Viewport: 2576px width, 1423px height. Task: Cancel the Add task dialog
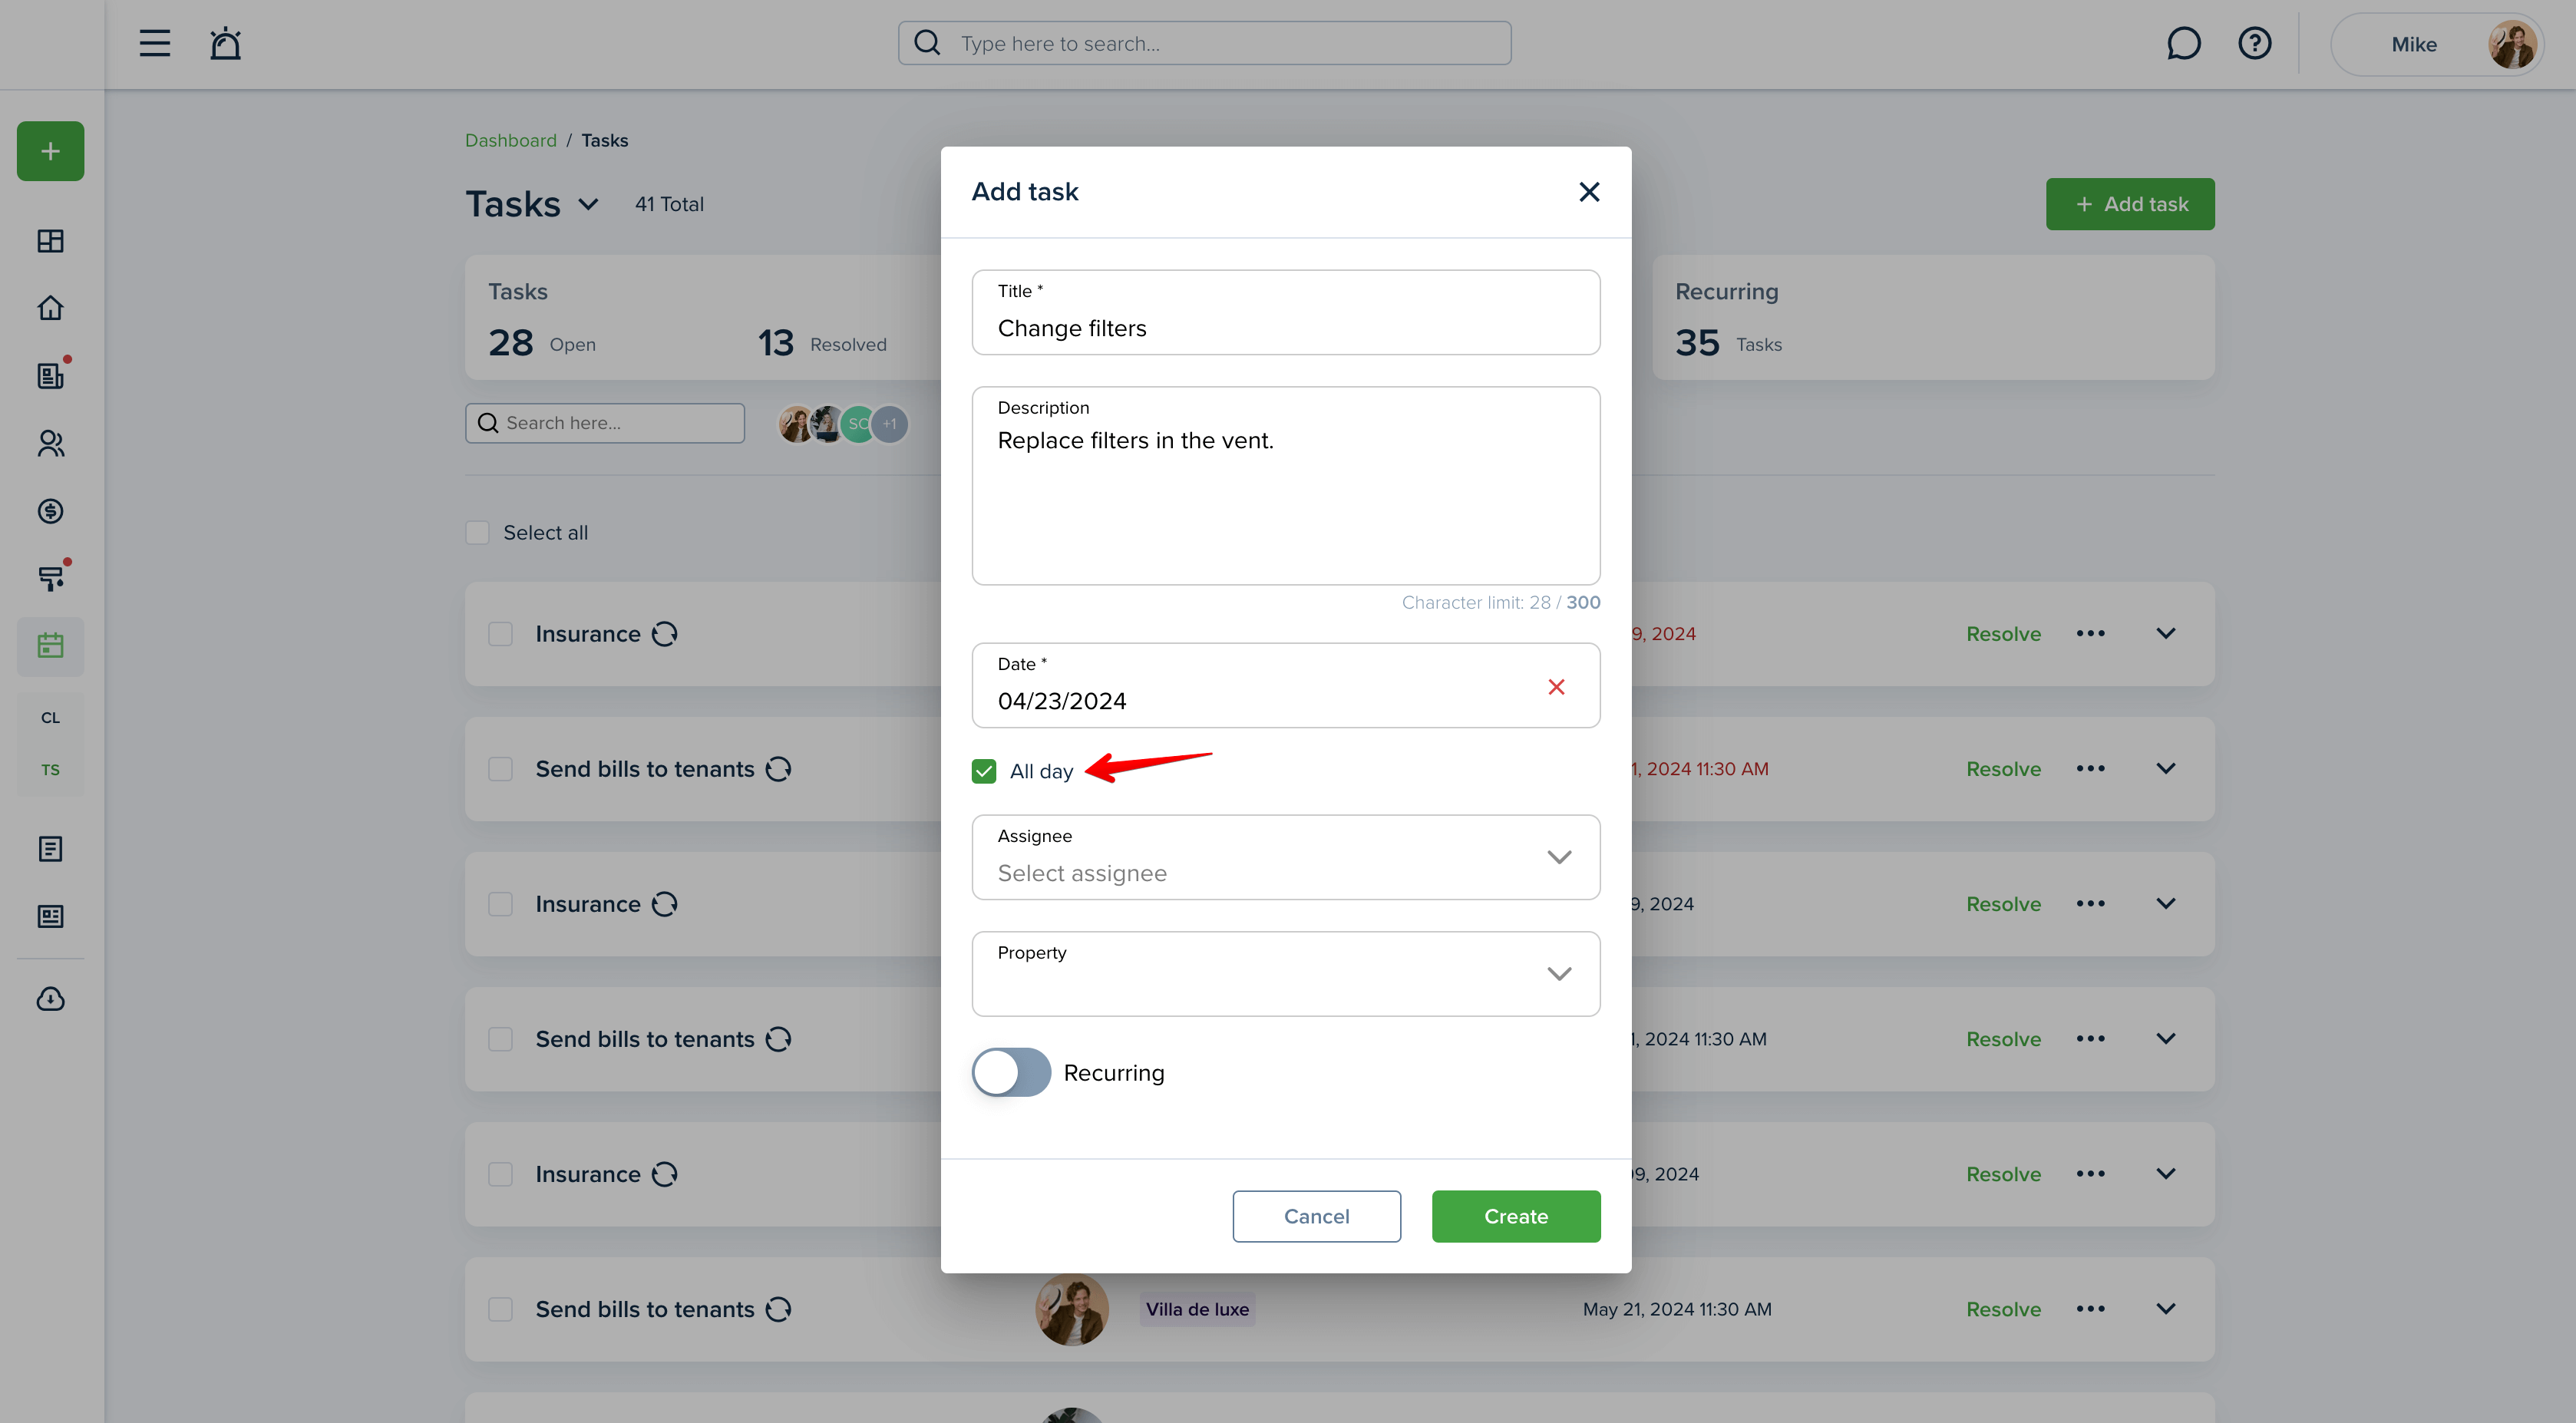click(x=1316, y=1216)
